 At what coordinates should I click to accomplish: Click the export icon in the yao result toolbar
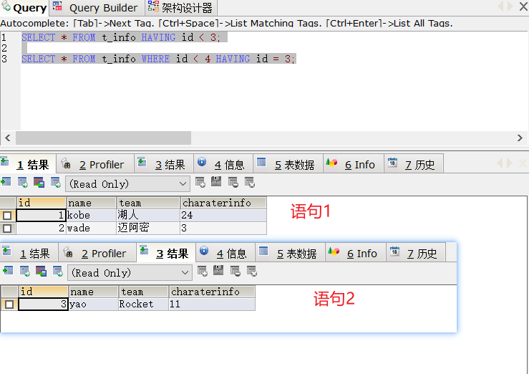8,271
